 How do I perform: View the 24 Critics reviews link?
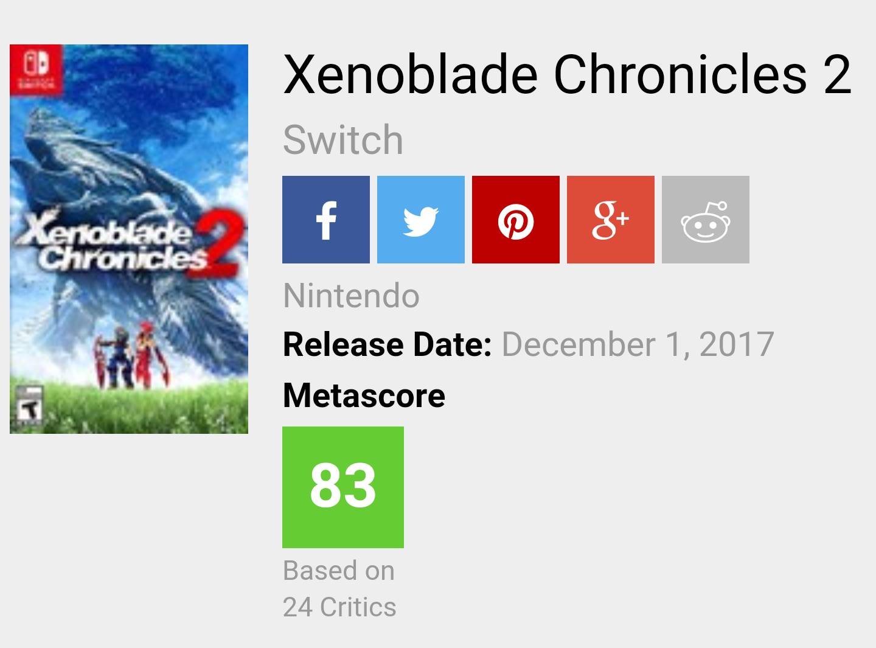[339, 607]
